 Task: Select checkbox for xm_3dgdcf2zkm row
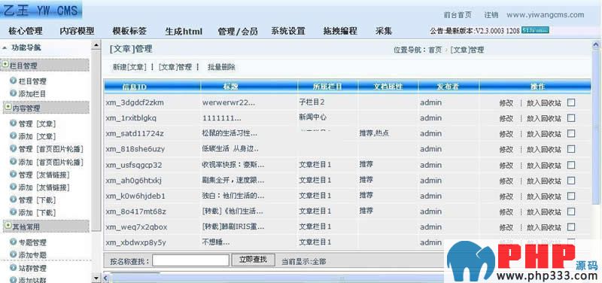pyautogui.click(x=571, y=102)
